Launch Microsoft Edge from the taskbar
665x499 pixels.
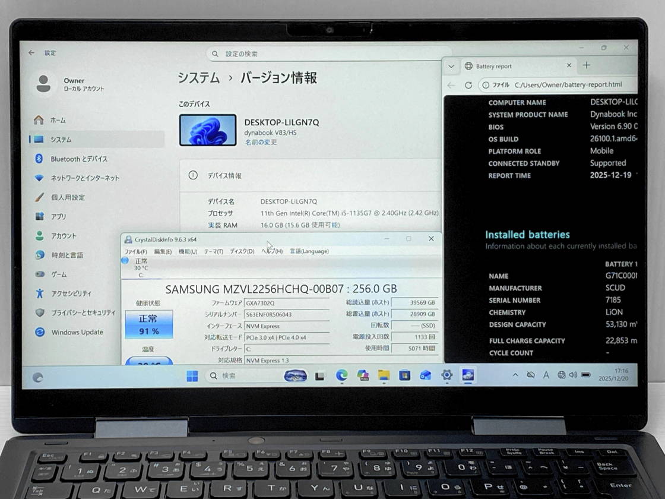point(341,375)
